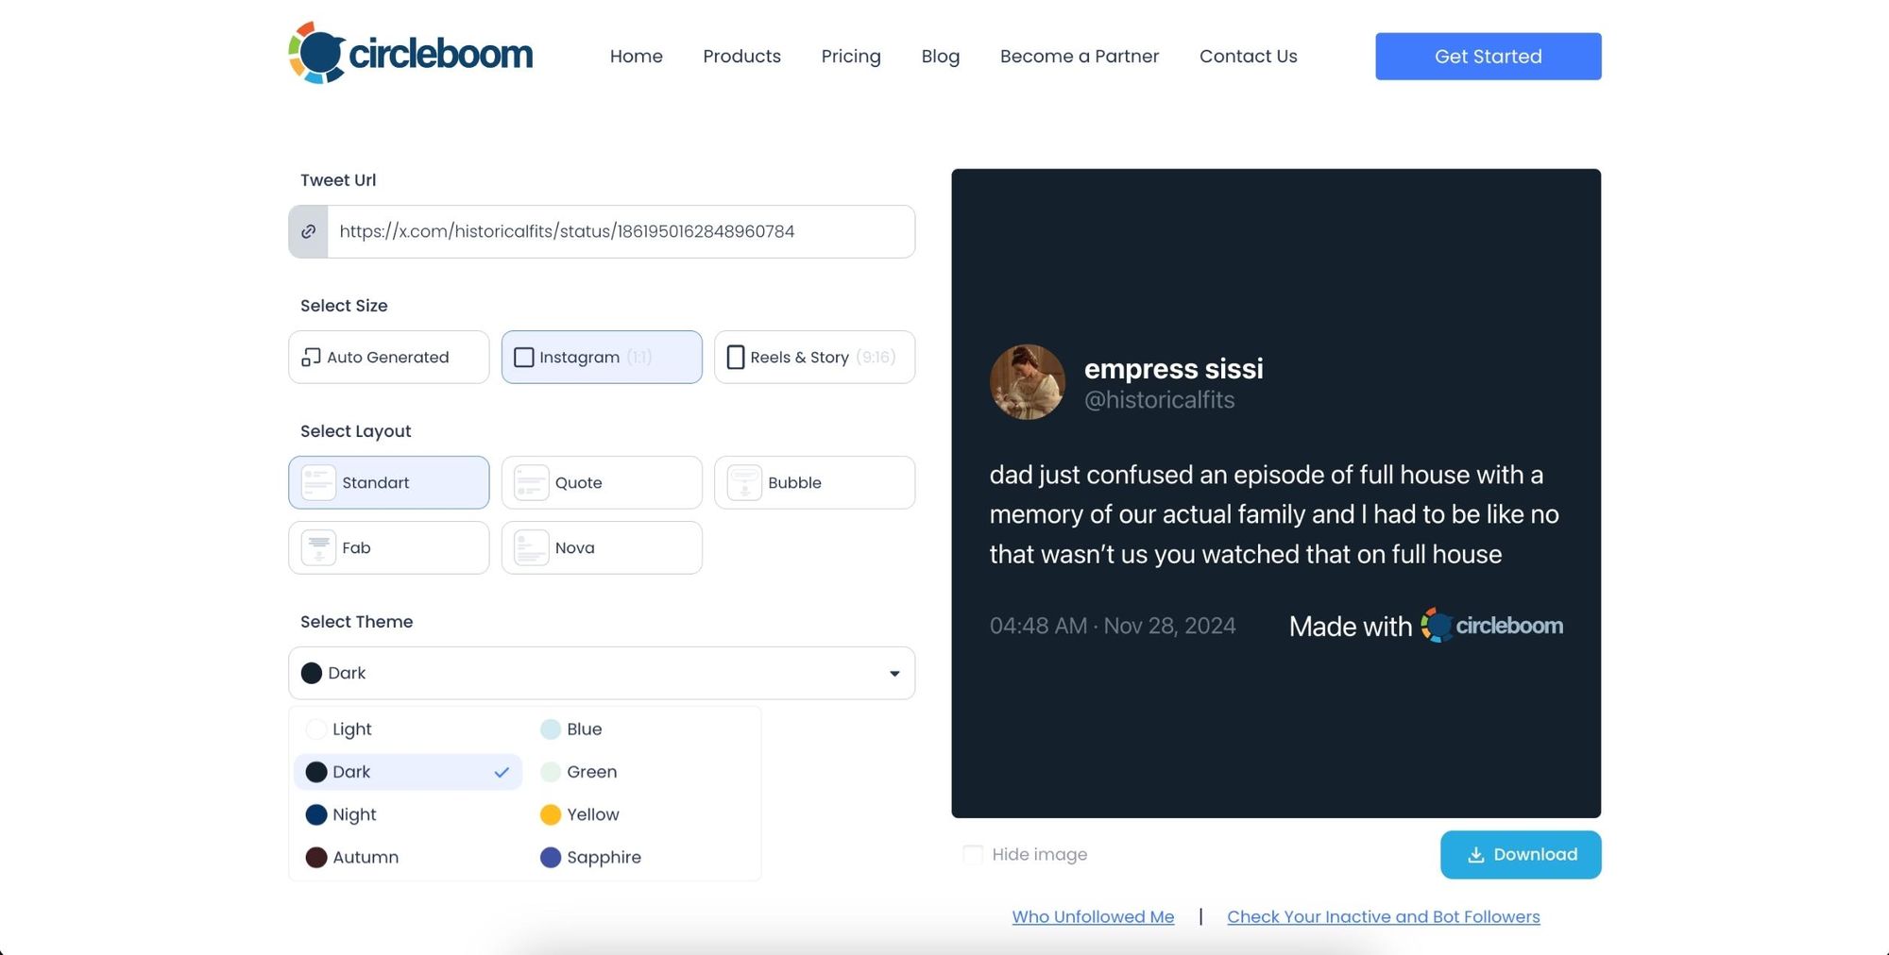Click the Sapphire theme color swatch
1889x955 pixels.
click(551, 857)
